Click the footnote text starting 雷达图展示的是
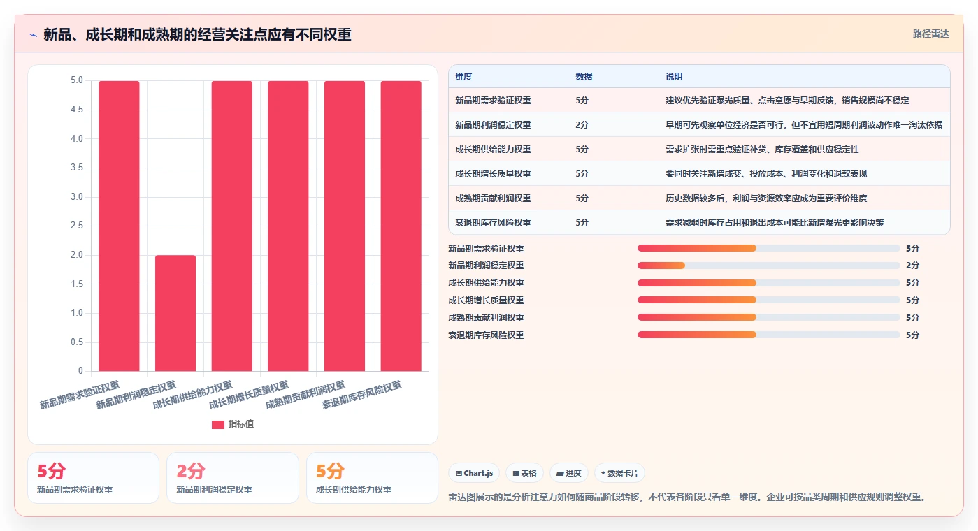 tap(688, 497)
